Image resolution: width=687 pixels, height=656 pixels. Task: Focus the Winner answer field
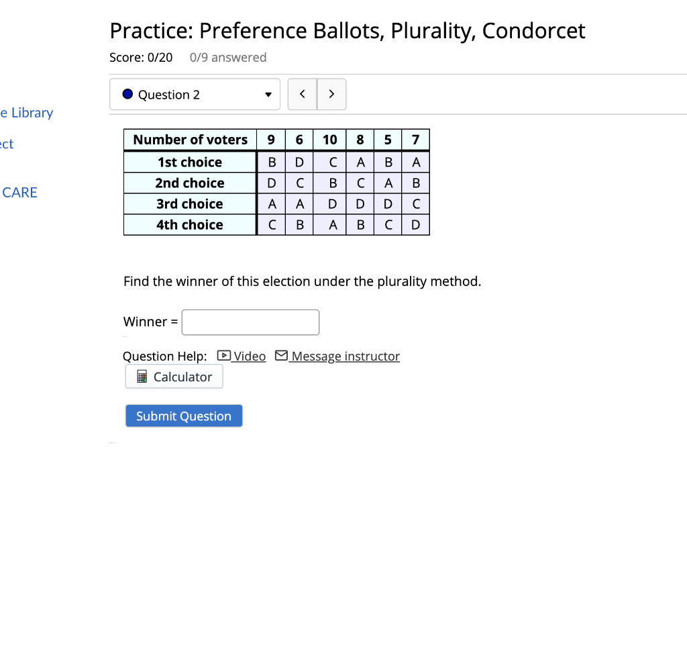pos(250,322)
